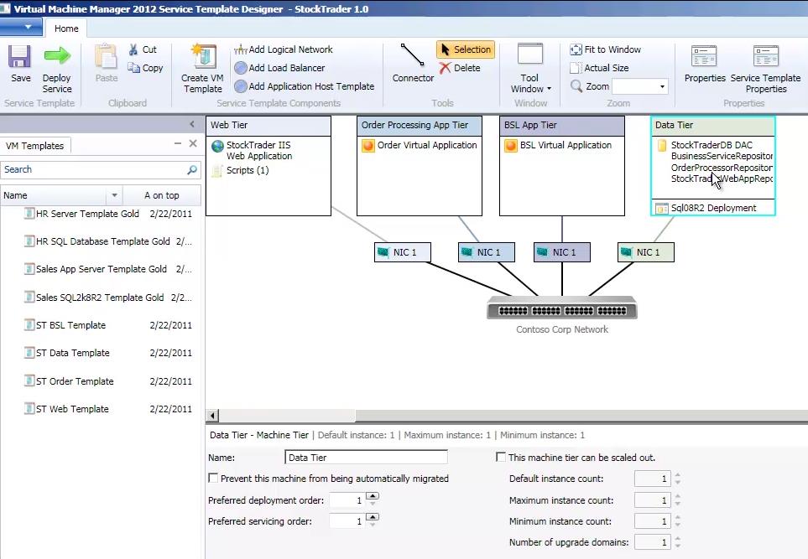Open the zoom level combo box
Screen dimensions: 808x559
click(x=662, y=86)
